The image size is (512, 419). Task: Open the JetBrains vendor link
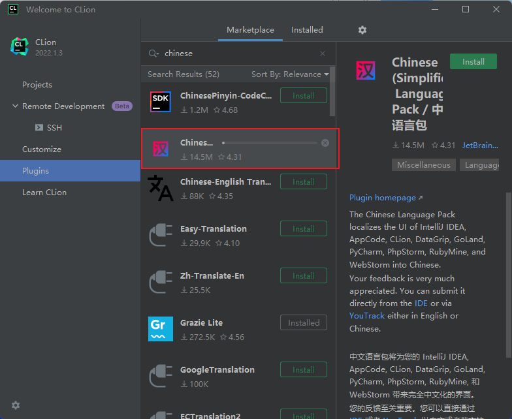[x=480, y=146]
